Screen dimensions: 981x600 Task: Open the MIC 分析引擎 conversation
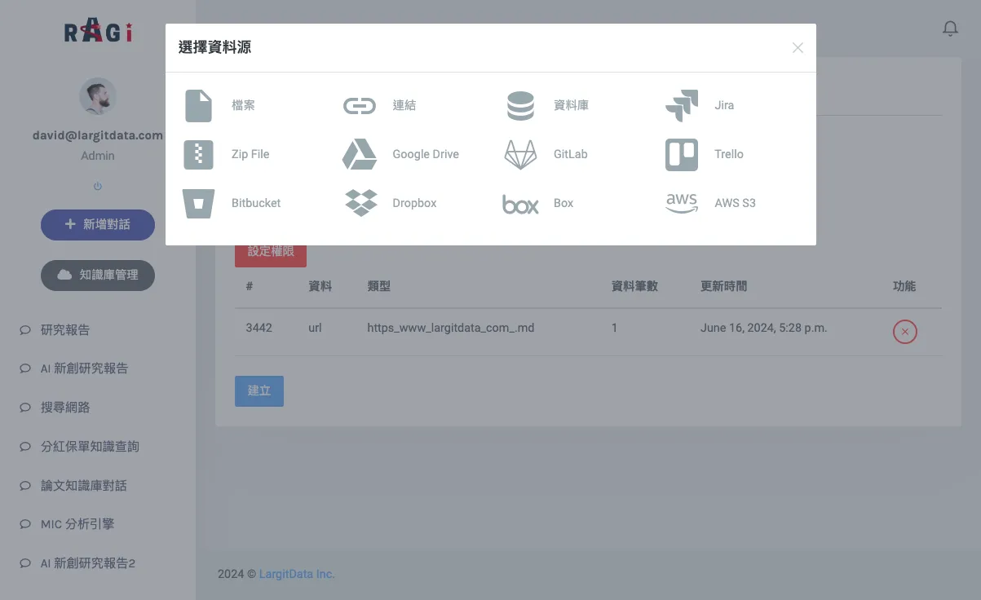pos(77,524)
